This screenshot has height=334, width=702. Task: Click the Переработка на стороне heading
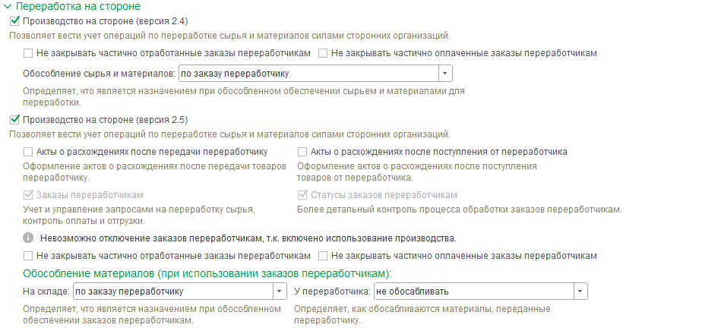(x=78, y=6)
